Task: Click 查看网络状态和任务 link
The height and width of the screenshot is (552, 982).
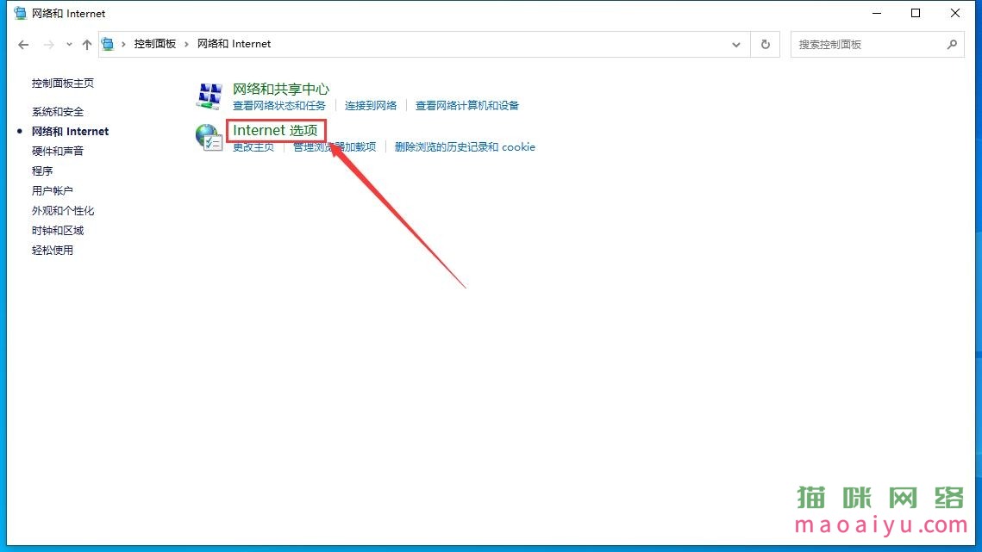Action: (x=278, y=105)
